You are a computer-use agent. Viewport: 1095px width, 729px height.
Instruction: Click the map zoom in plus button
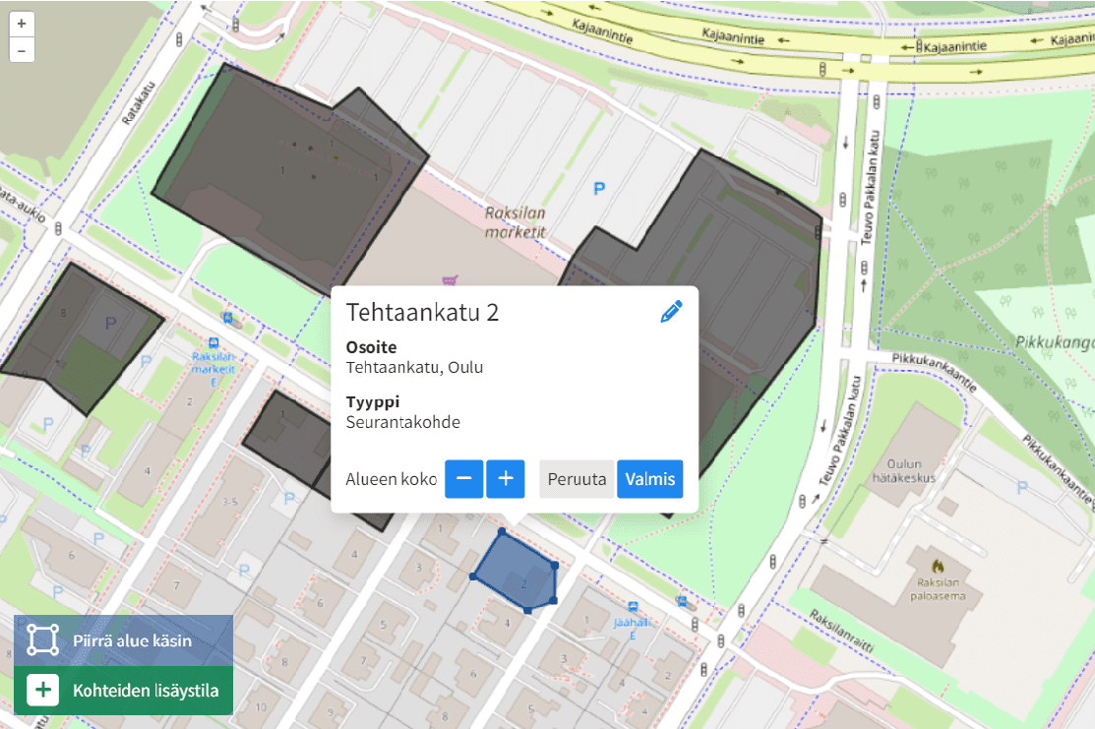[x=22, y=25]
